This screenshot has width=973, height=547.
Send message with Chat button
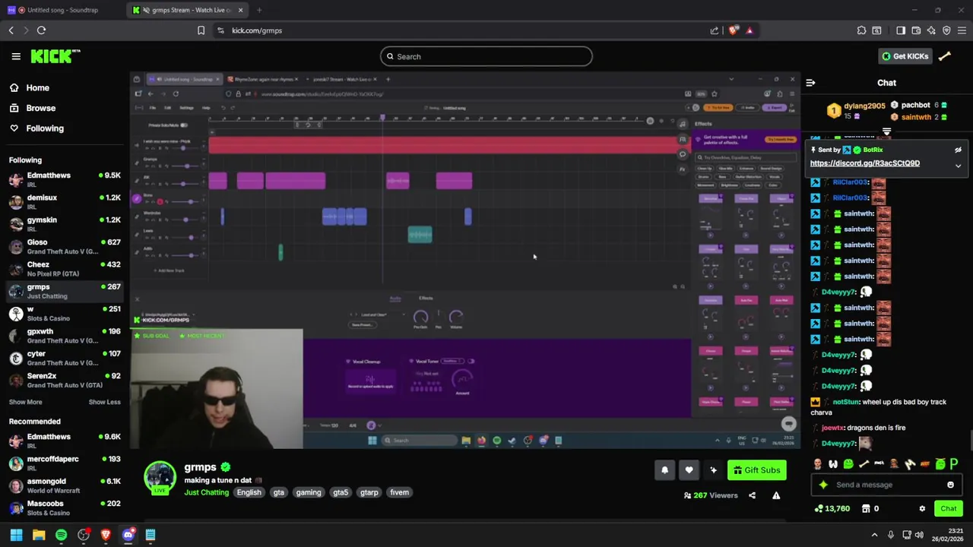pyautogui.click(x=949, y=509)
